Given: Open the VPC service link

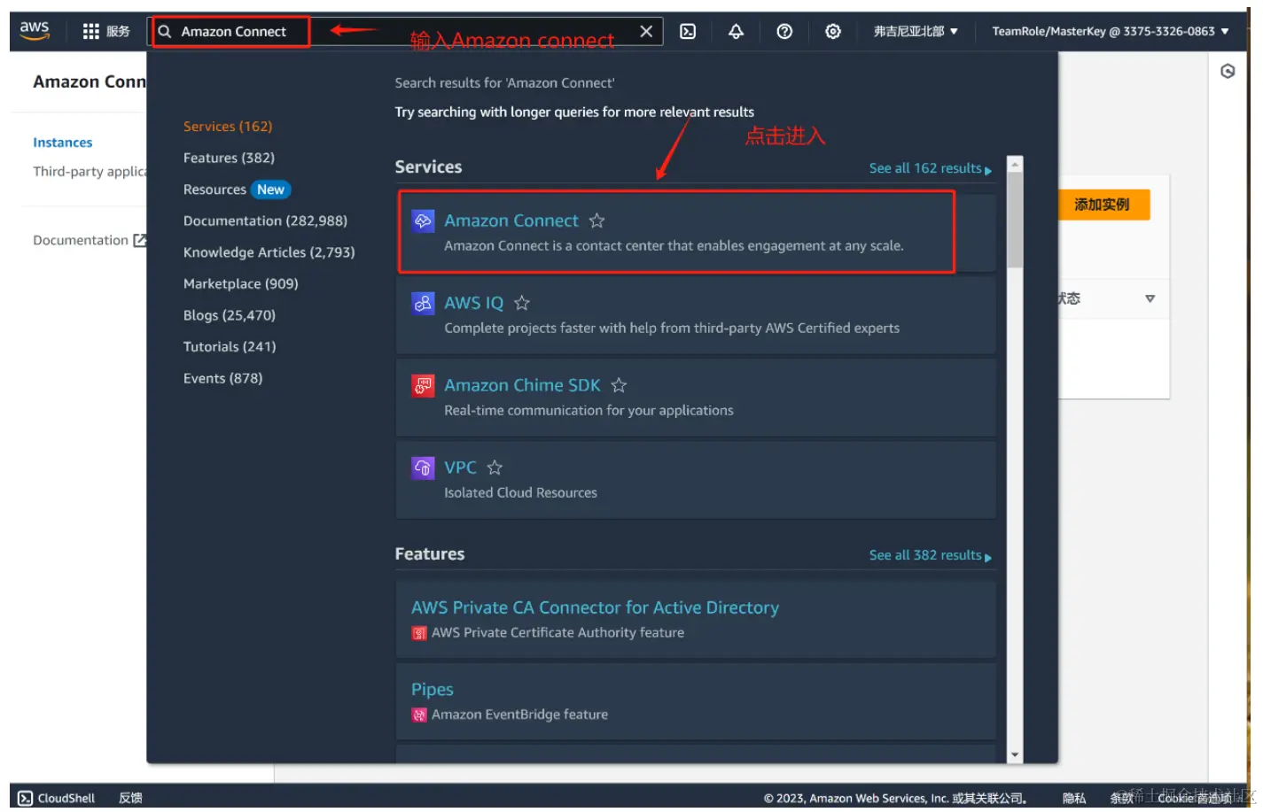Looking at the screenshot, I should click(x=460, y=468).
